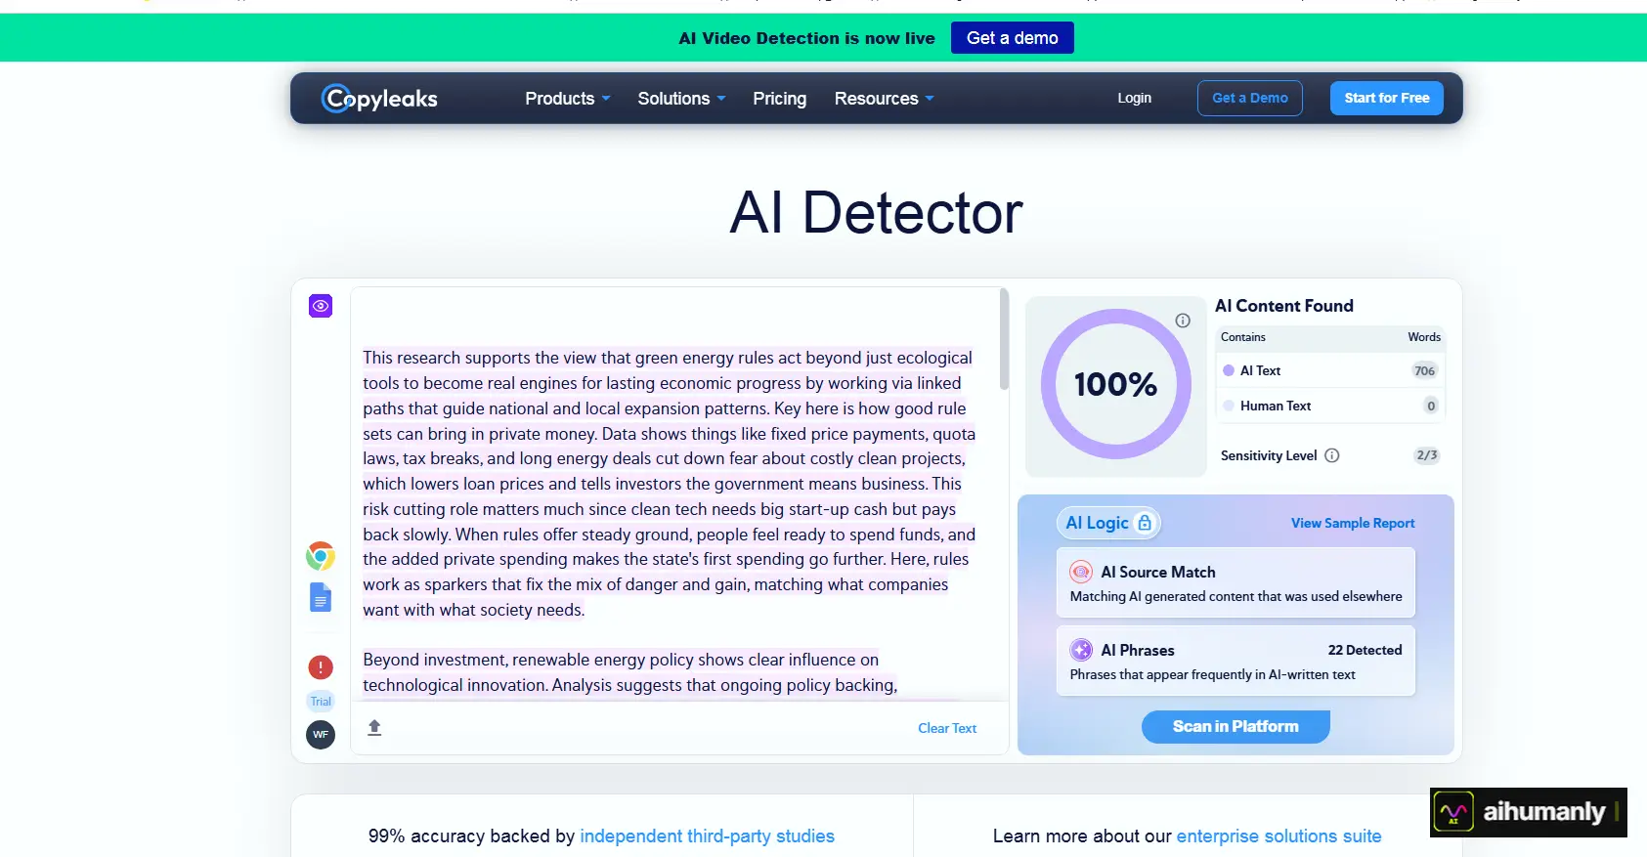Click the 'AI Video Detection is now live' text

[806, 38]
